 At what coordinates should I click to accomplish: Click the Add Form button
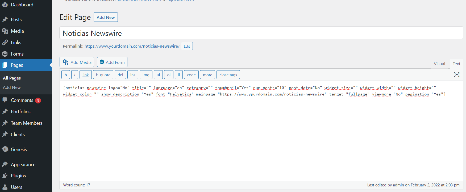click(112, 62)
